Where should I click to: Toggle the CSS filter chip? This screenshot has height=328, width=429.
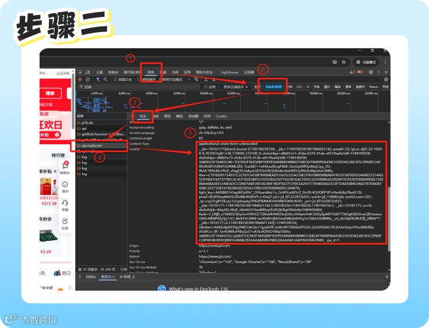(299, 87)
